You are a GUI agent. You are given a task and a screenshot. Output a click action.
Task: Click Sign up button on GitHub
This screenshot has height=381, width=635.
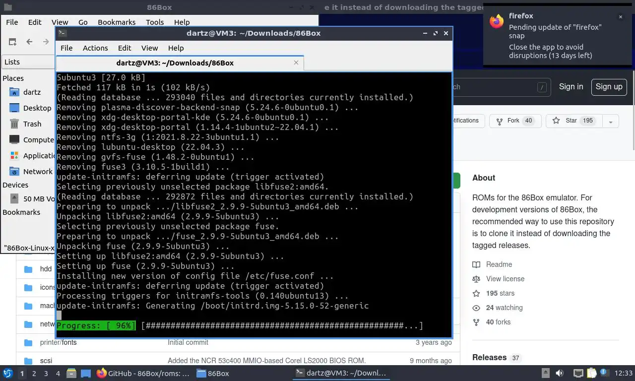[609, 87]
